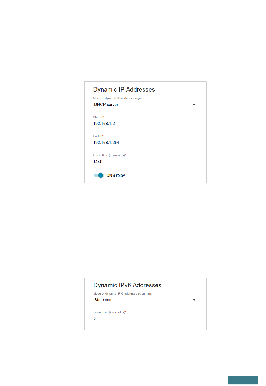Open the DHCP server mode dropdown
The image size is (266, 386).
(145, 105)
